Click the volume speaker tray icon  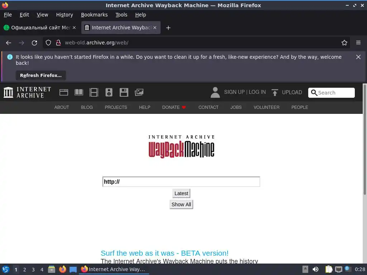pos(315,269)
